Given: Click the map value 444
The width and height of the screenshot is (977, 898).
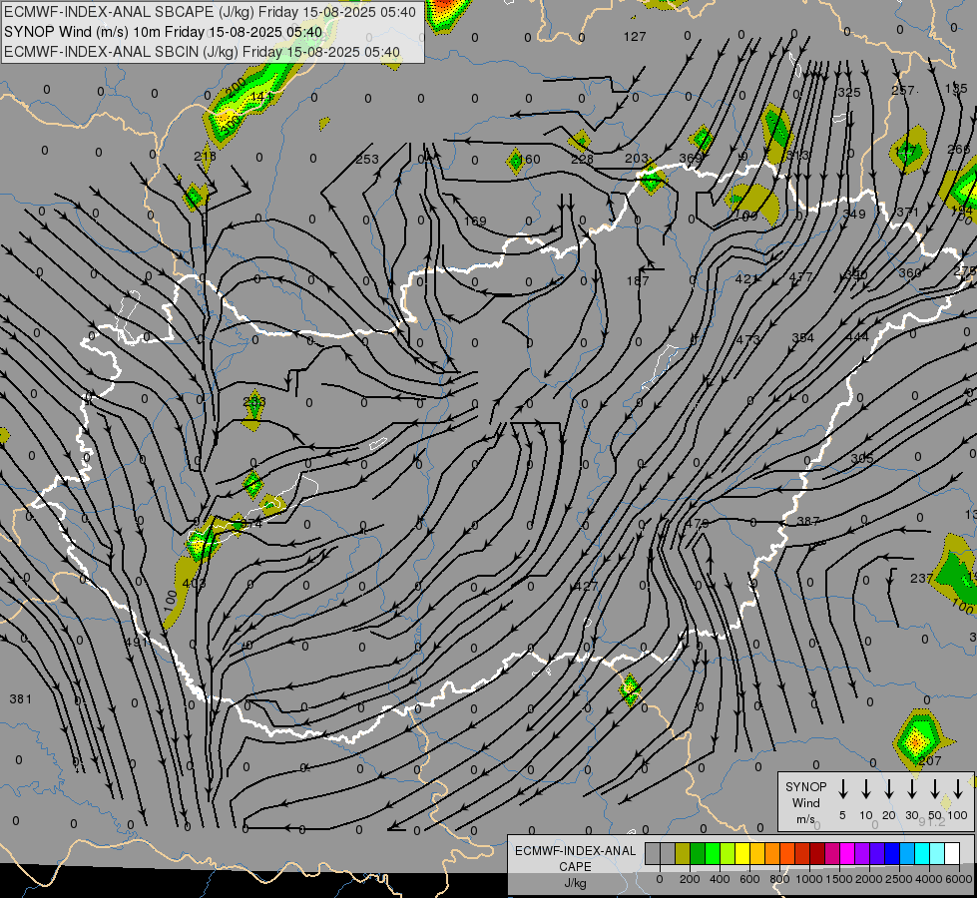Looking at the screenshot, I should 857,336.
